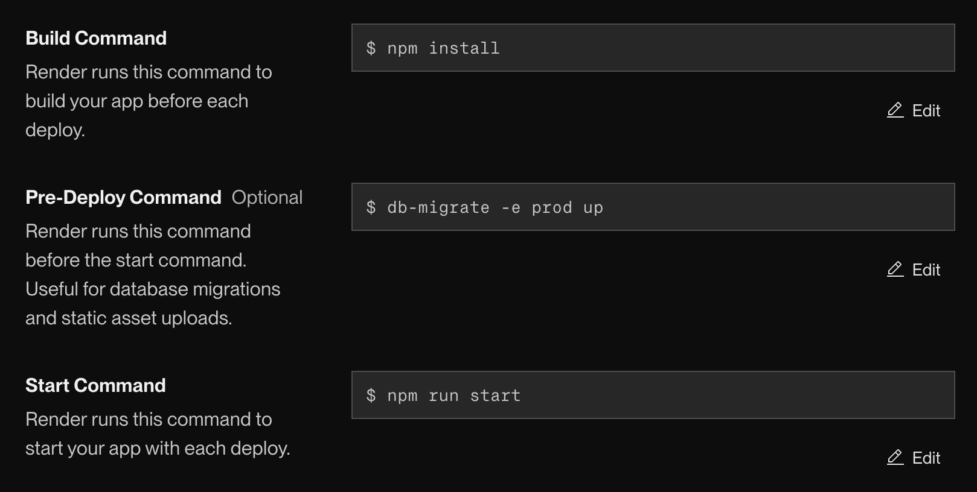Click the dollar prompt before npm run start
Image resolution: width=977 pixels, height=492 pixels.
(371, 396)
